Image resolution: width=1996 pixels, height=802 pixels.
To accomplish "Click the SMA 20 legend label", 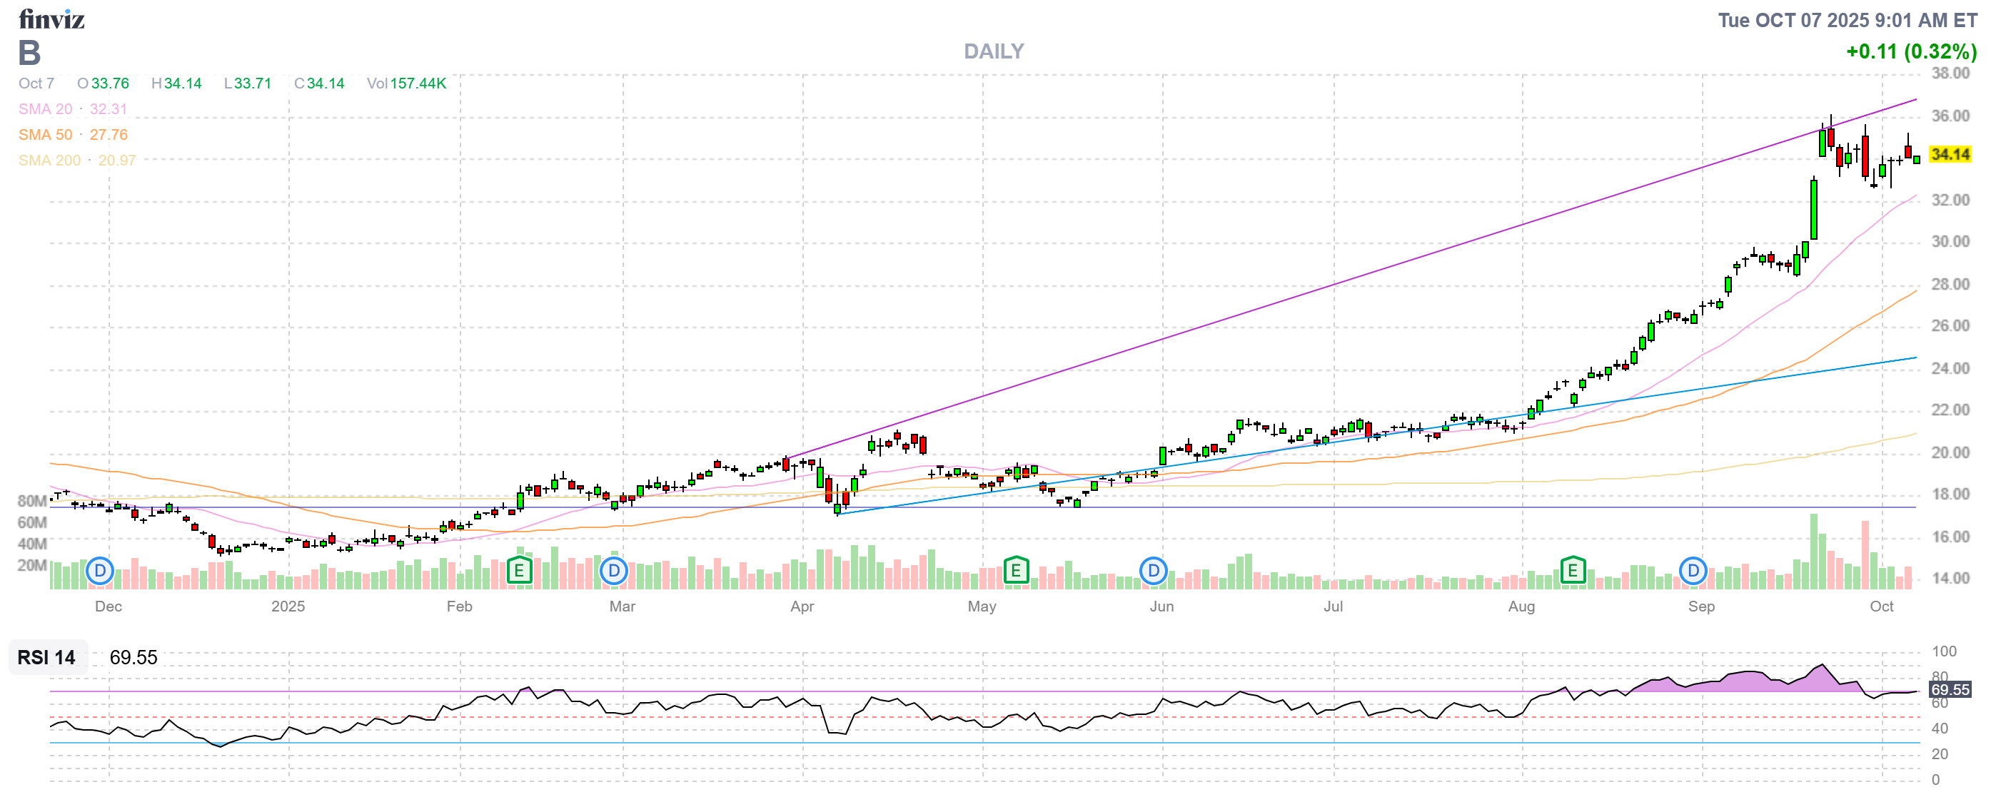I will point(45,109).
